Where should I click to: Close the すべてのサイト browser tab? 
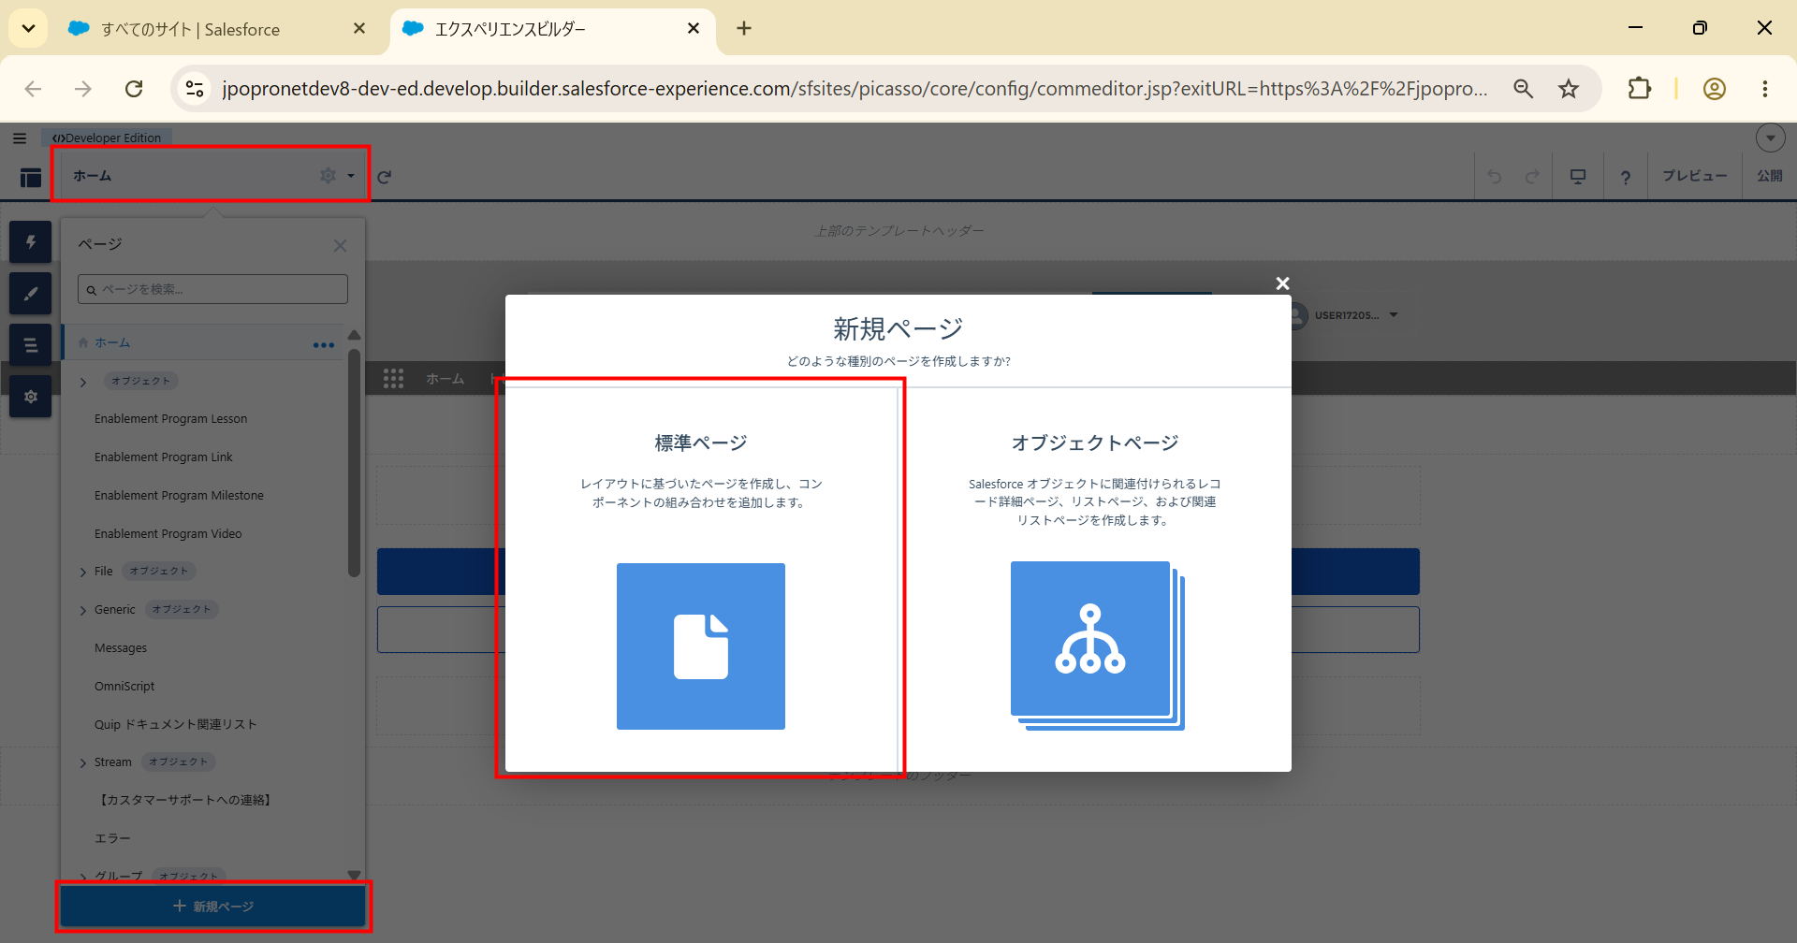pyautogui.click(x=359, y=29)
